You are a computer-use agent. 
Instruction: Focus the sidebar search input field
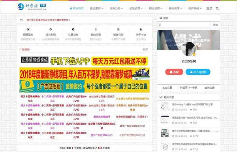tap(184, 25)
